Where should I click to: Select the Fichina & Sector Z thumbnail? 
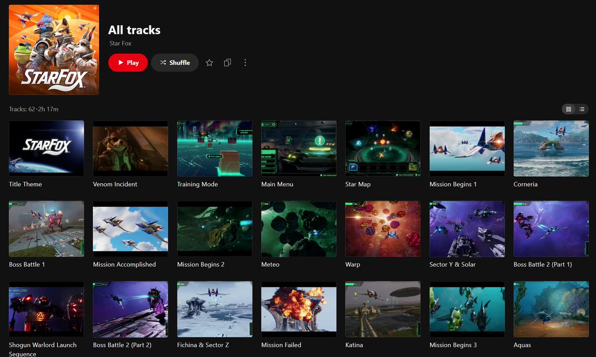coord(215,309)
